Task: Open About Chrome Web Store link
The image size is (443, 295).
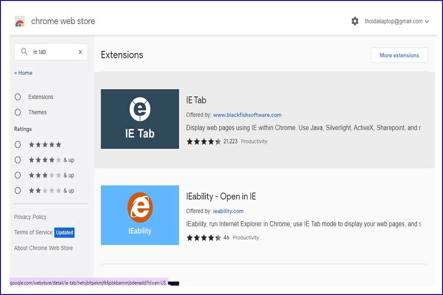Action: pyautogui.click(x=43, y=248)
